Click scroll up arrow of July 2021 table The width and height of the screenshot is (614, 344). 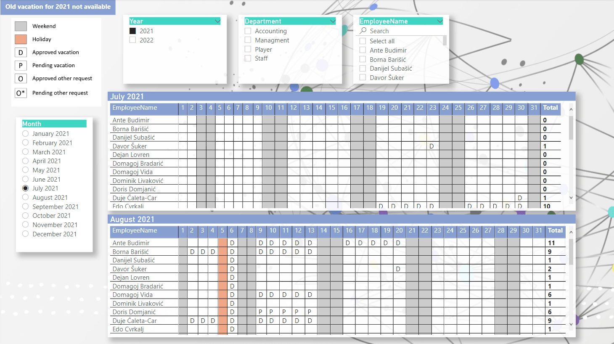pyautogui.click(x=571, y=109)
